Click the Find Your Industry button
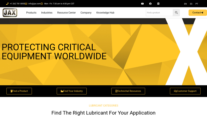 click(72, 91)
